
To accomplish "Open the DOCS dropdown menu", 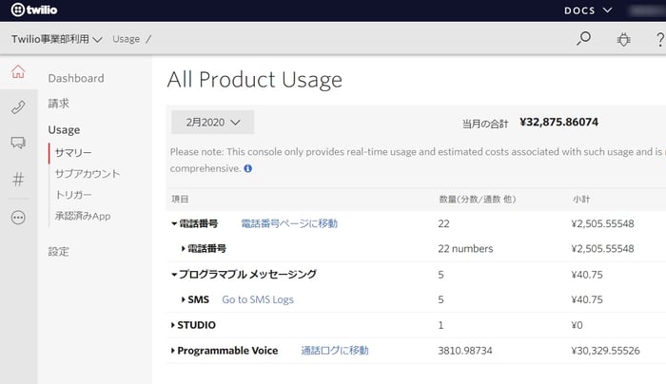I will 588,10.
